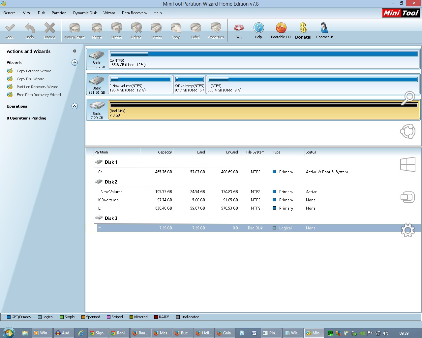Click the Donate dollar icon
Image resolution: width=422 pixels, height=338 pixels.
[x=303, y=28]
